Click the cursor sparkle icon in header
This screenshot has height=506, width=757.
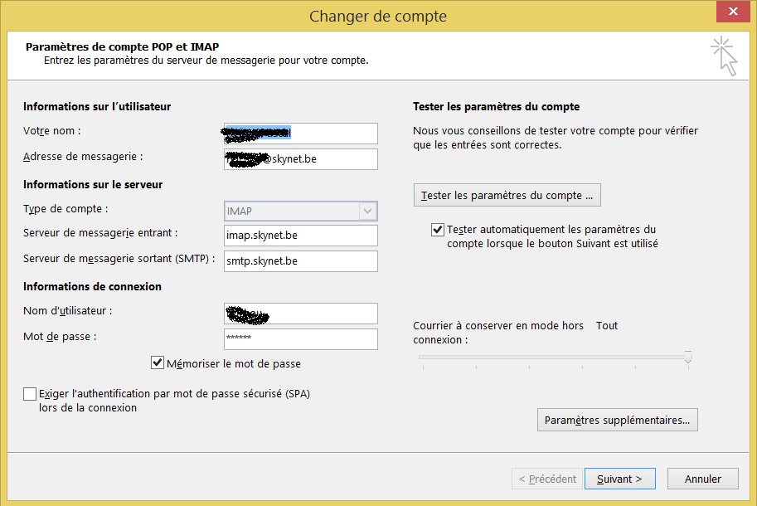pyautogui.click(x=724, y=56)
